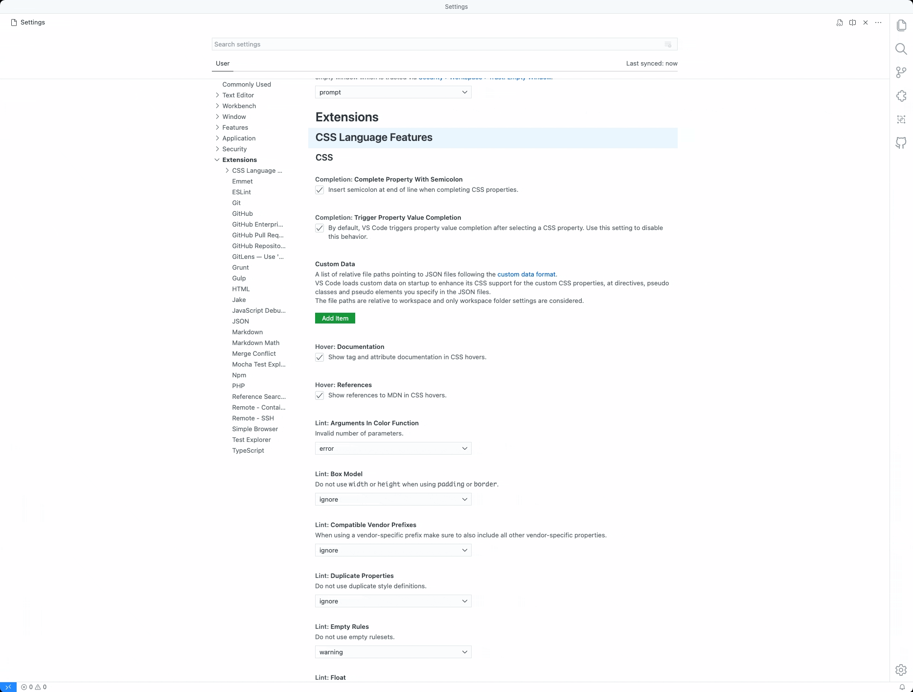Select the Settings editor tab

[28, 23]
